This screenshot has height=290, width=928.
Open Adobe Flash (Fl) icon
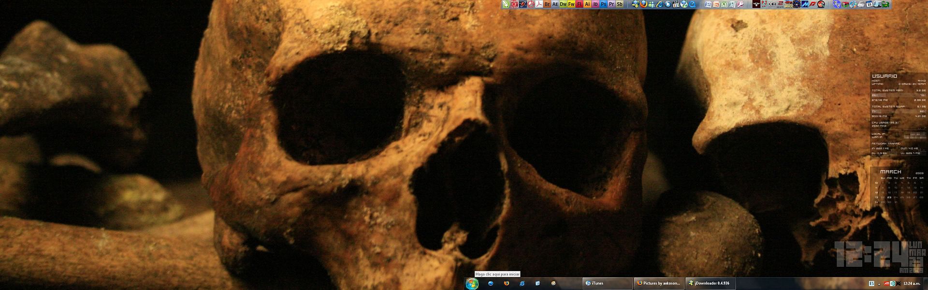click(580, 4)
